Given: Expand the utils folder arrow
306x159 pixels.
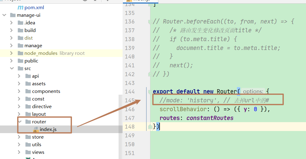Looking at the screenshot, I should (19, 144).
